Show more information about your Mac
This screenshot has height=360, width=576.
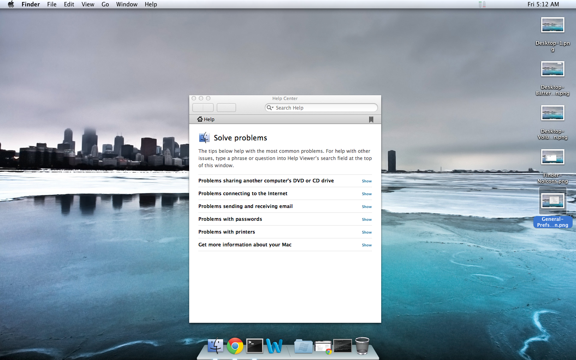[x=367, y=245]
